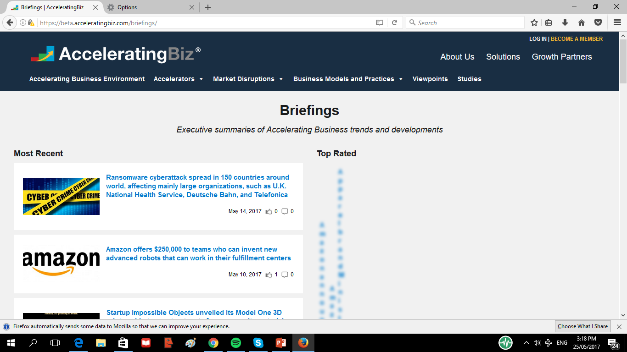Open Windows Store from taskbar

[123, 342]
